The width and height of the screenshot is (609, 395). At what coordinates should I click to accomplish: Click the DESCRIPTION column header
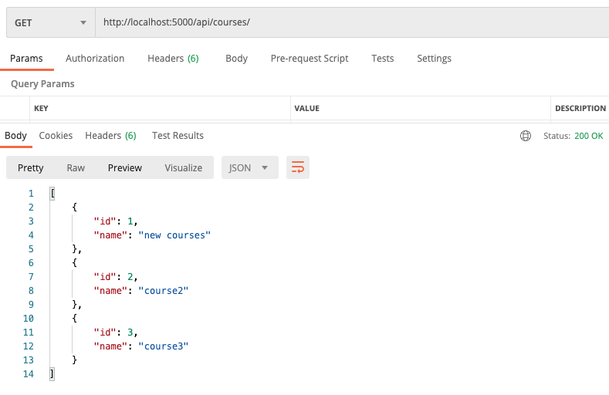point(580,108)
